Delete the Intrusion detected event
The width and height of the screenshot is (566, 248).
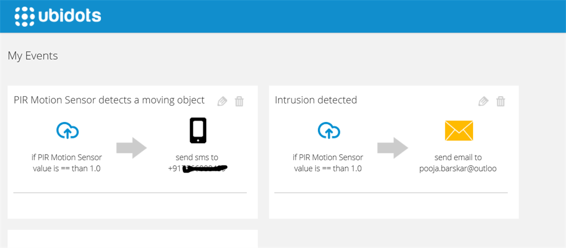(501, 101)
